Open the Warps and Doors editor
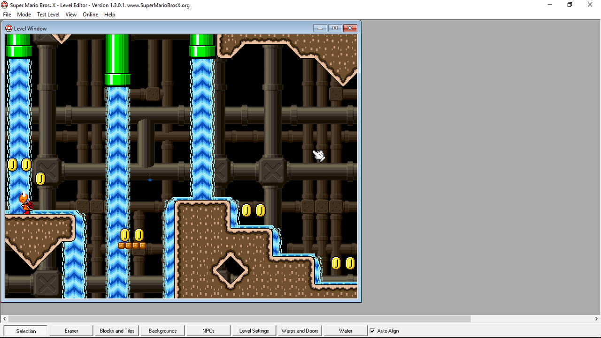This screenshot has height=338, width=601. click(x=299, y=330)
